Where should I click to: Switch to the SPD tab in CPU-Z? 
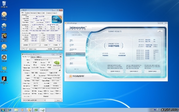point(44,13)
